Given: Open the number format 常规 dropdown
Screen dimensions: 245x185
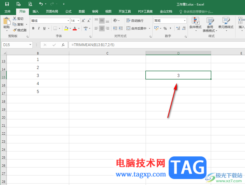Looking at the screenshot, I should [185, 21].
